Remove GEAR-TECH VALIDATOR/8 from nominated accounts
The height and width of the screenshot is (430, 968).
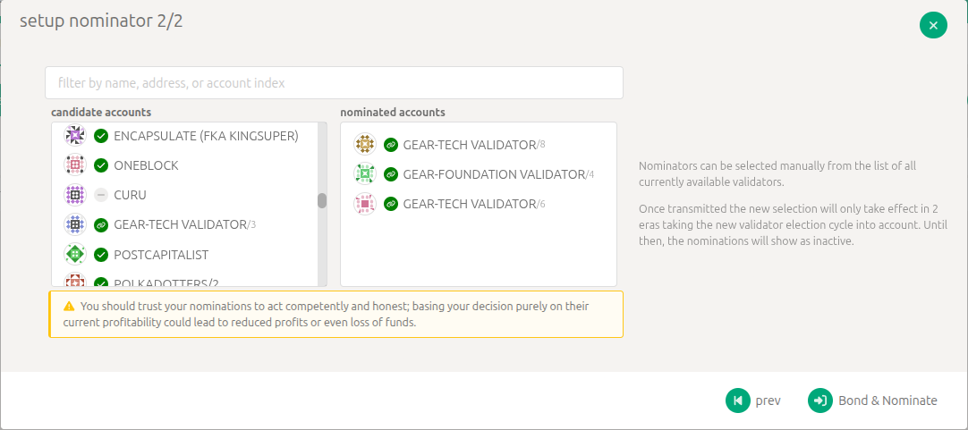[x=469, y=145]
